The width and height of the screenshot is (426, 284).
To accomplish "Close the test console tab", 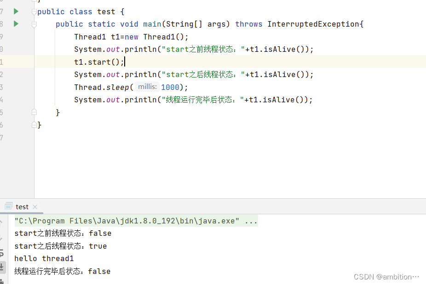I will (x=35, y=206).
